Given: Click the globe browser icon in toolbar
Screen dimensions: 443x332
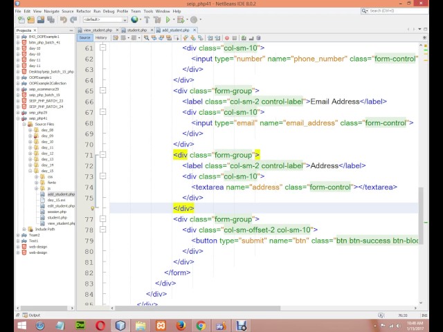Looking at the screenshot, I should click(134, 19).
